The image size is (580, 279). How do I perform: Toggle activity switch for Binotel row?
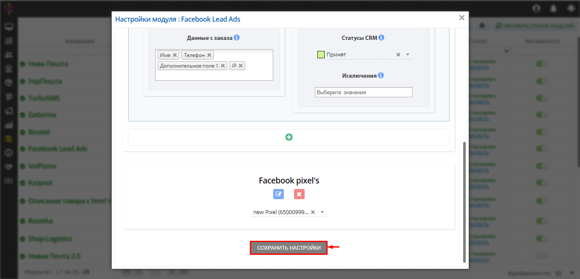click(542, 132)
